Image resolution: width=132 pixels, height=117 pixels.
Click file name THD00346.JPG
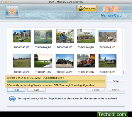pyautogui.click(x=43, y=47)
